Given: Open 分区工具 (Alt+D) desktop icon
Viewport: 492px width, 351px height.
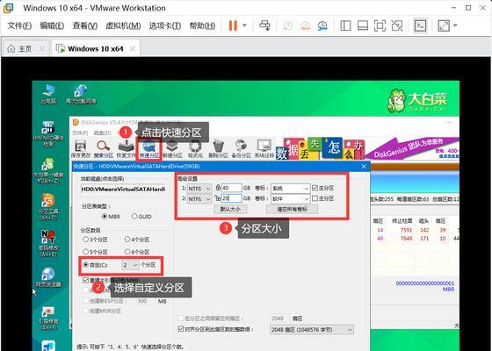Looking at the screenshot, I should (x=48, y=207).
